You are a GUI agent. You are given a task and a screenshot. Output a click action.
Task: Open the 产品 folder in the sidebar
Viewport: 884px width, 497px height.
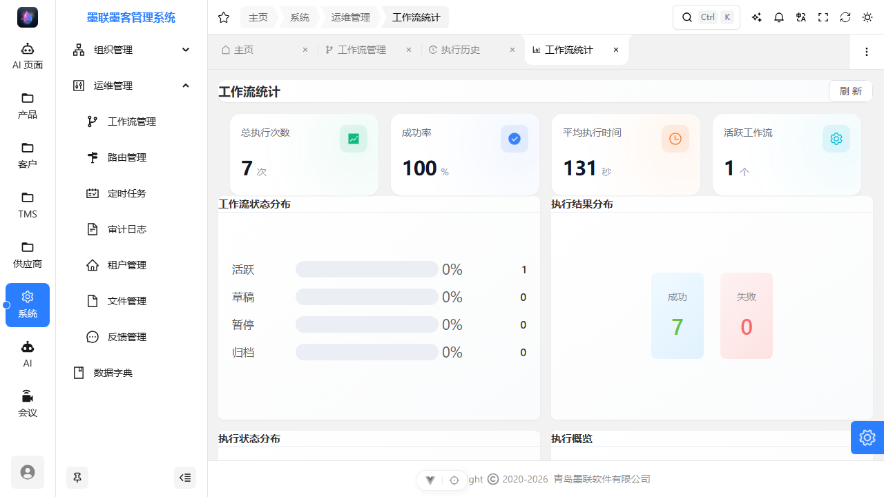(x=28, y=106)
